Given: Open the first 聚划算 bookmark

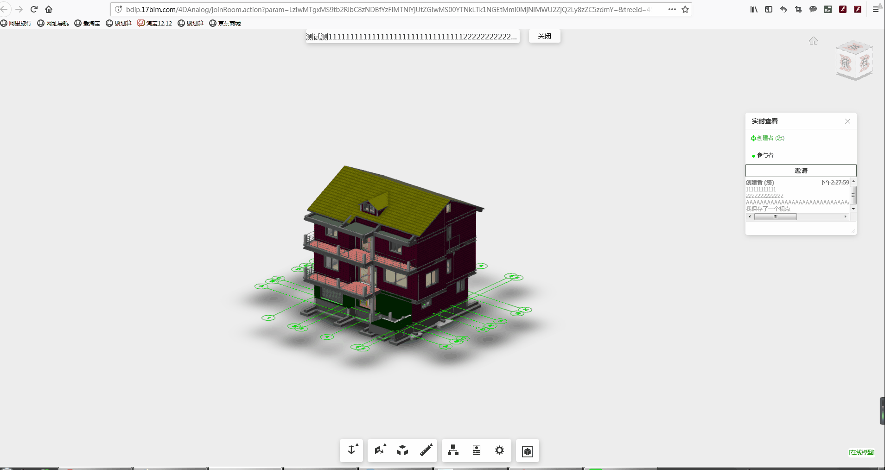Looking at the screenshot, I should point(119,23).
